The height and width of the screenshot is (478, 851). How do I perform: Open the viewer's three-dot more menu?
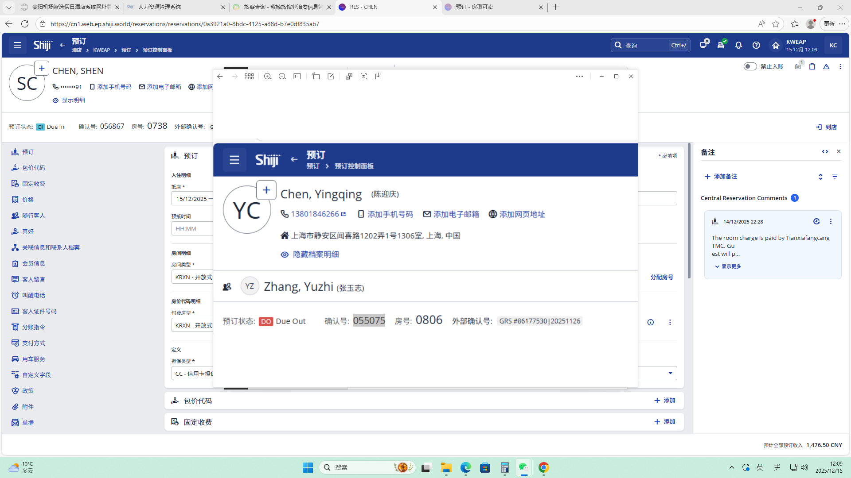tap(579, 76)
